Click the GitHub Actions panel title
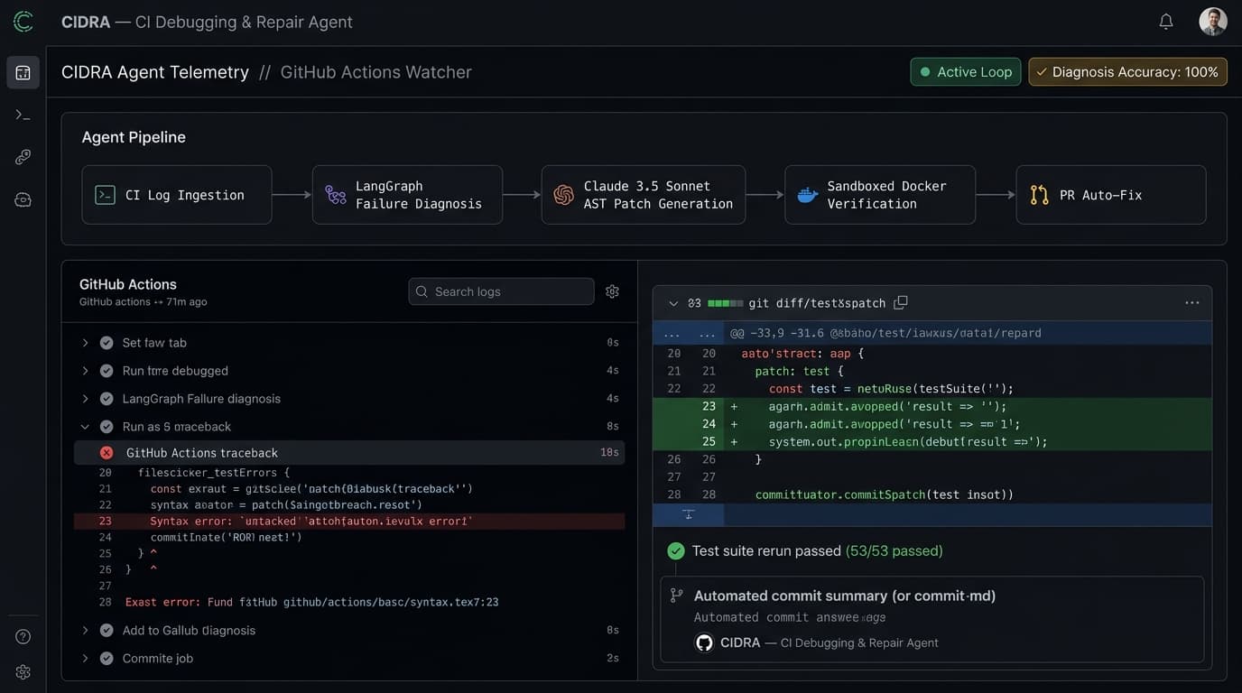Image resolution: width=1242 pixels, height=693 pixels. (x=128, y=284)
